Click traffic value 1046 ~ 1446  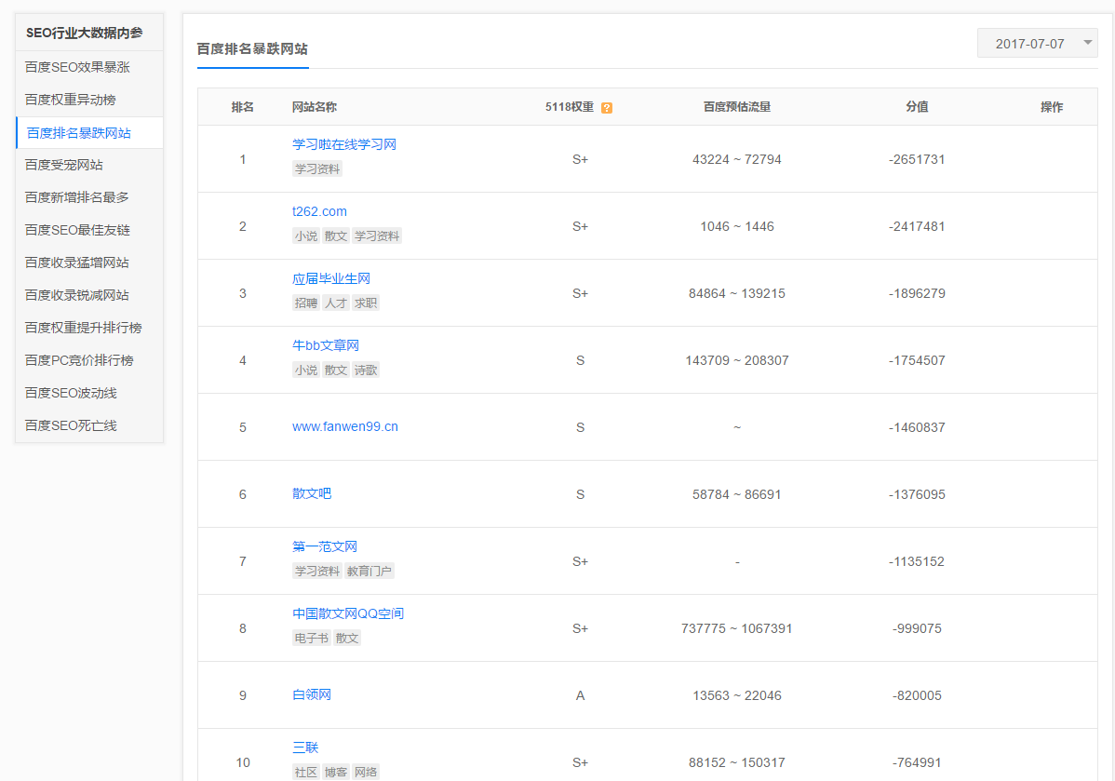[x=737, y=226]
